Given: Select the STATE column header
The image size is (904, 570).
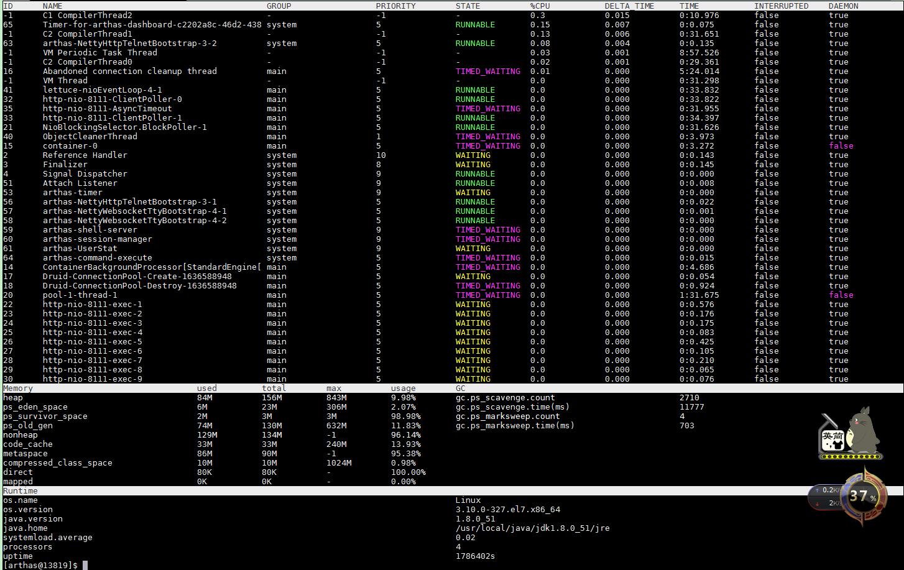Looking at the screenshot, I should pyautogui.click(x=468, y=6).
